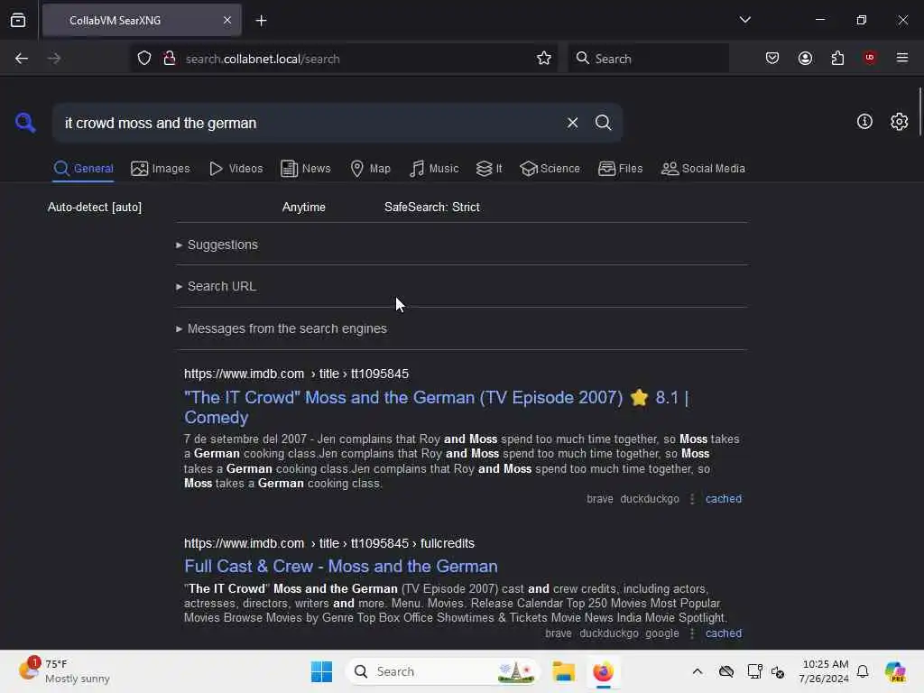Go back with browser back arrow
924x693 pixels.
tap(22, 59)
